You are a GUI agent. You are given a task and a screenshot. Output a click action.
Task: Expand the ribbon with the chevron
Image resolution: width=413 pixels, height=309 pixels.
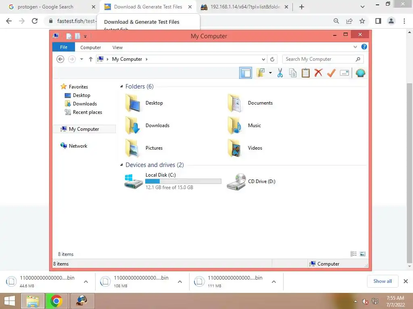point(355,47)
